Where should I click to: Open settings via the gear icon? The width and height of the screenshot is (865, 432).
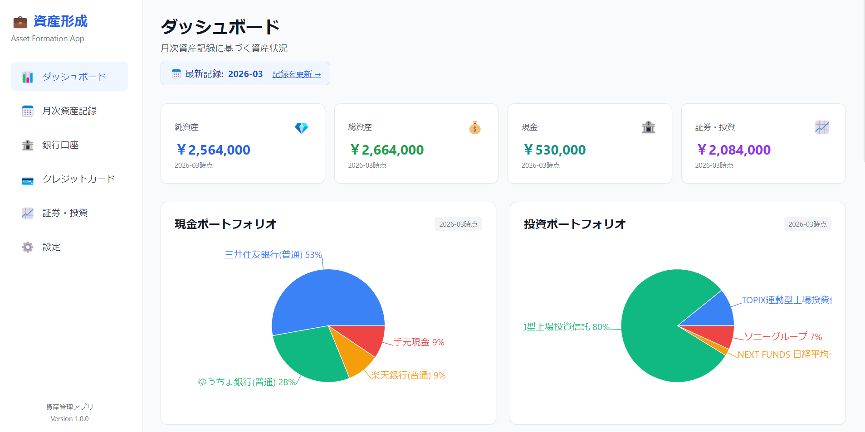point(28,247)
